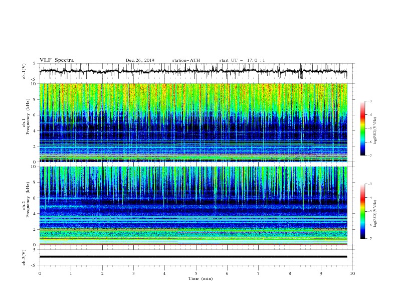Click the '-3' label on upper color bar

tap(369, 101)
